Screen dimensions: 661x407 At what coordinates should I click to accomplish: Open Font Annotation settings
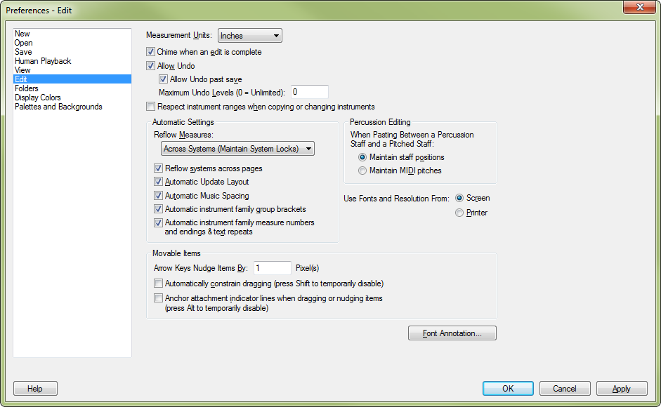452,333
